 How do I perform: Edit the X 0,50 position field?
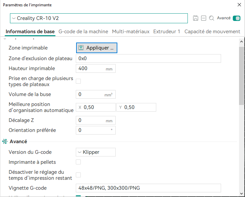(96, 107)
